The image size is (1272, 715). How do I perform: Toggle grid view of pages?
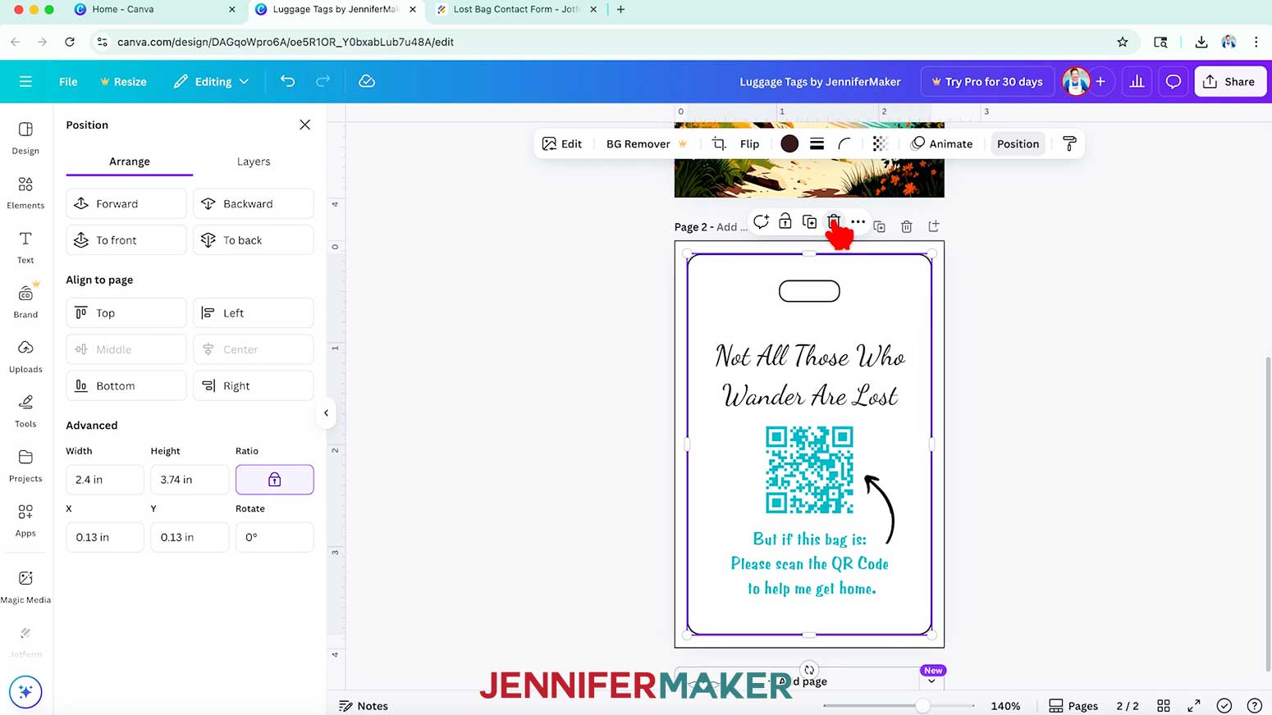coord(1163,706)
